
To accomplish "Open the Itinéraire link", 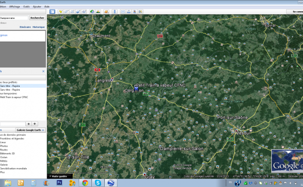I will point(25,27).
